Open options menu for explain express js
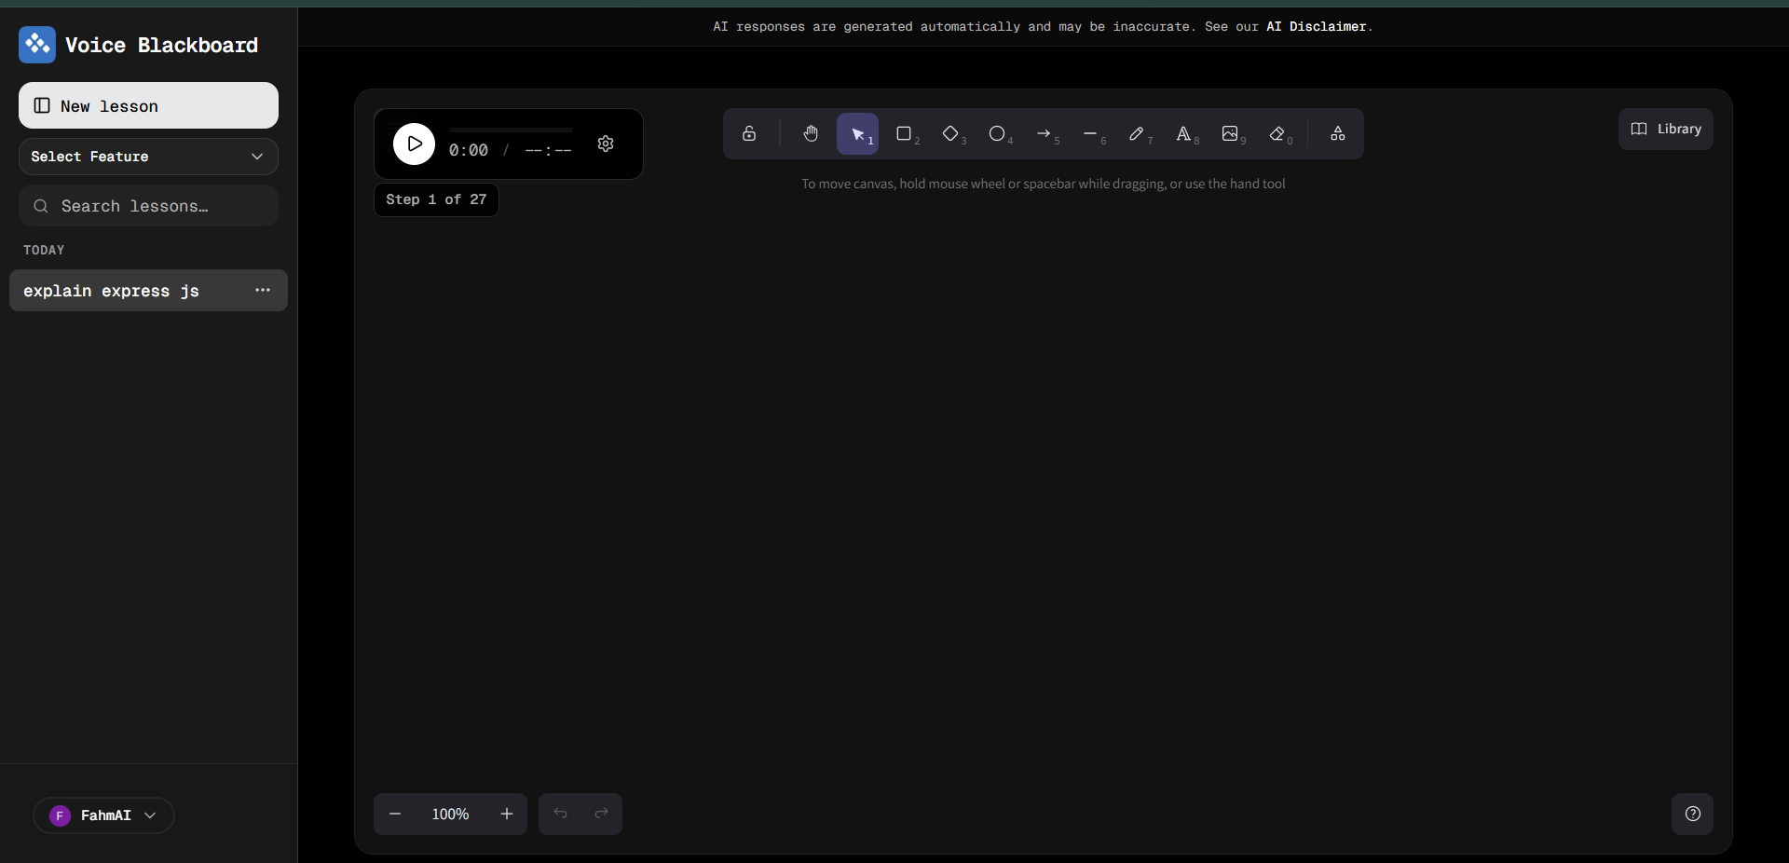The image size is (1789, 863). point(263,290)
